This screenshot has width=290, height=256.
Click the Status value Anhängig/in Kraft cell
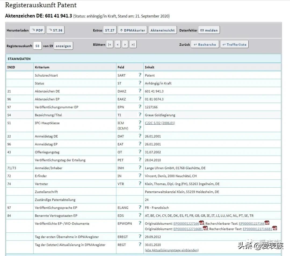[212, 83]
